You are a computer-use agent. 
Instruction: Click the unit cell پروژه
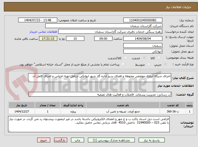coord(73,111)
